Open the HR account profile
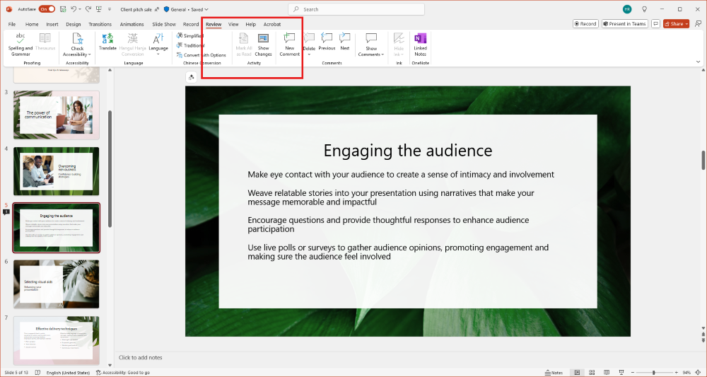This screenshot has height=377, width=707. click(627, 9)
